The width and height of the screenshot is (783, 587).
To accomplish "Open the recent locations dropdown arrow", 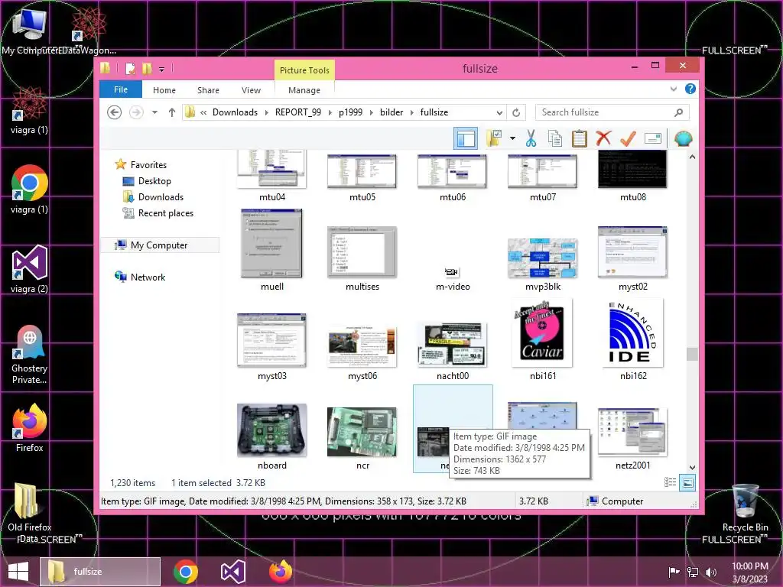I will click(154, 112).
